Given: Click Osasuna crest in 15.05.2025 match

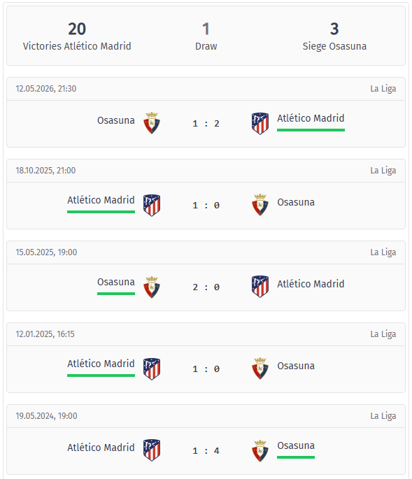Looking at the screenshot, I should click(152, 287).
